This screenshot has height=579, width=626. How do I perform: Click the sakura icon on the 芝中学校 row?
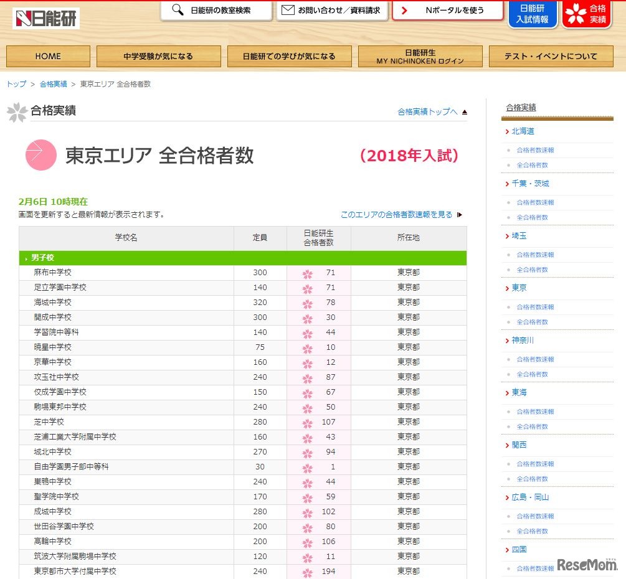pos(307,422)
